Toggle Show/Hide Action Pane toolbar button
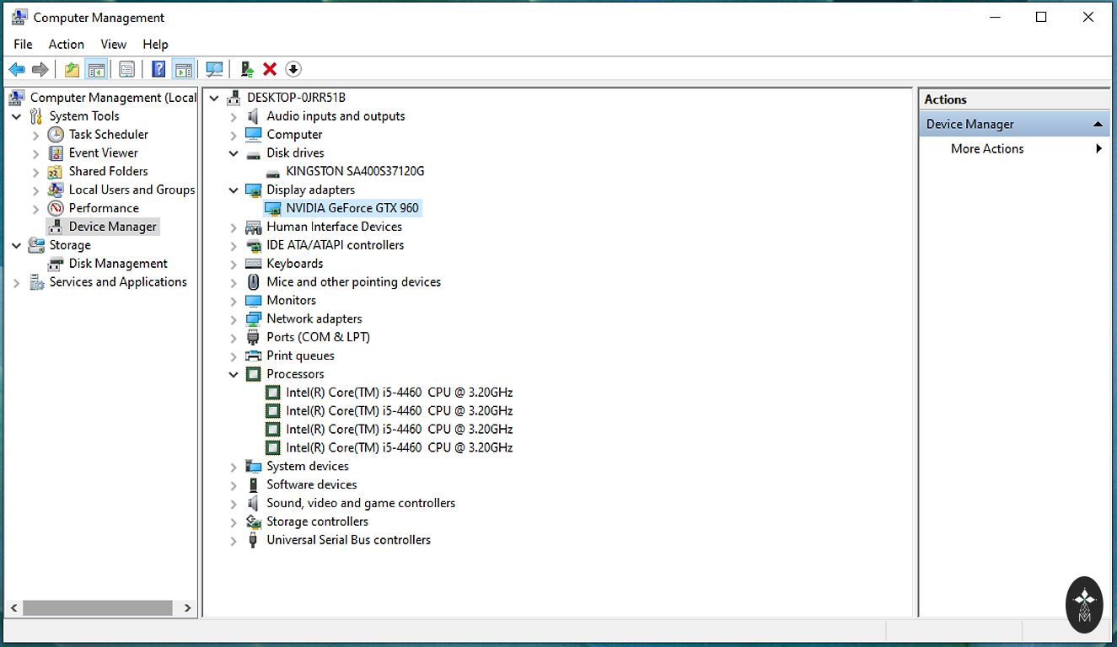The image size is (1117, 647). 183,69
